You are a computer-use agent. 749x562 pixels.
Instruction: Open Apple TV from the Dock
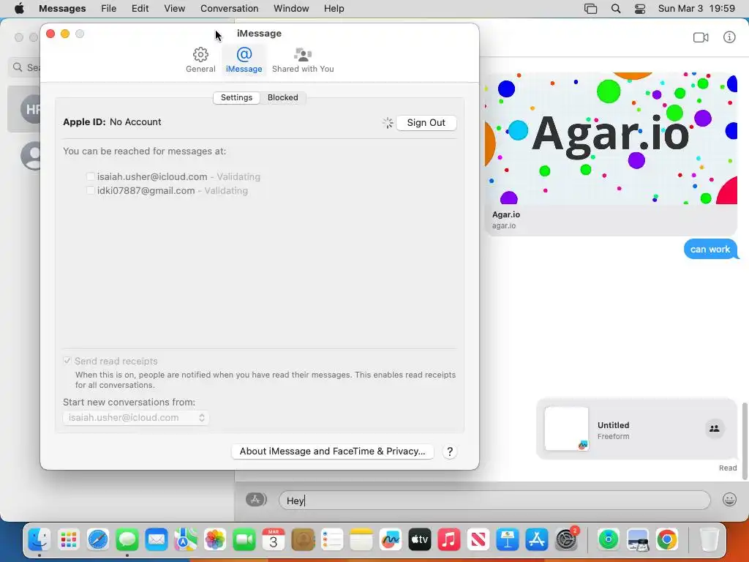pos(420,539)
